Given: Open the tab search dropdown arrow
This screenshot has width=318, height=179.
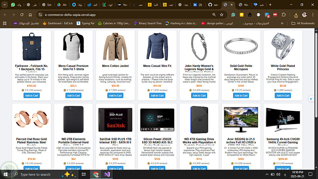Looking at the screenshot, I should tap(4, 4).
